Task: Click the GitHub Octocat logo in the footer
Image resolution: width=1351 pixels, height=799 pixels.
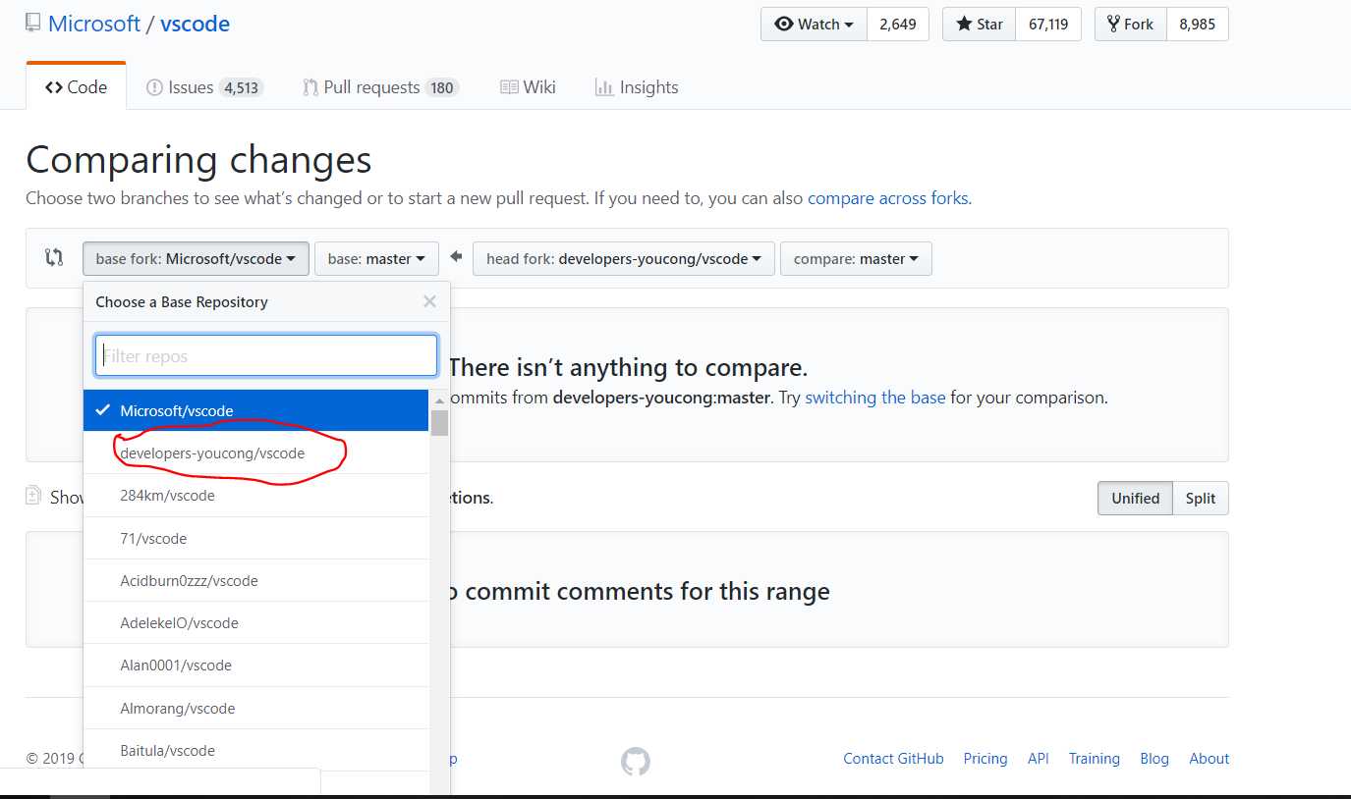Action: pos(636,762)
